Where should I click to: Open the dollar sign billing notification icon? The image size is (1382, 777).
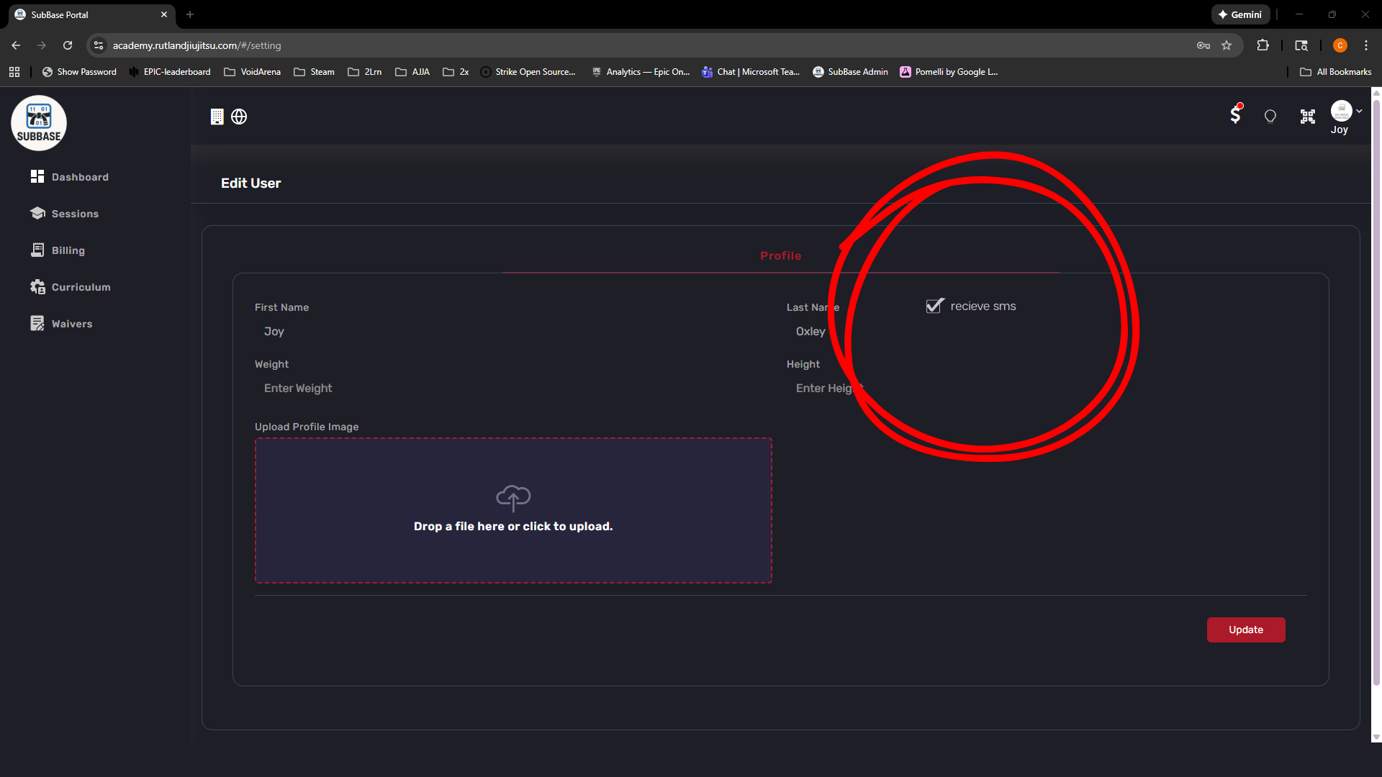(x=1235, y=115)
